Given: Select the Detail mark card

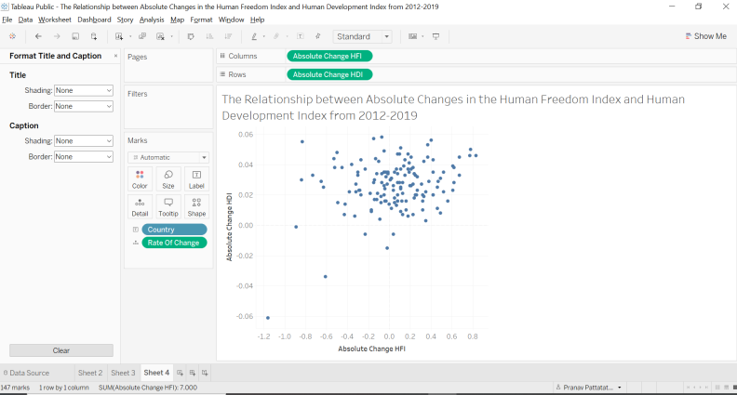Looking at the screenshot, I should point(140,206).
